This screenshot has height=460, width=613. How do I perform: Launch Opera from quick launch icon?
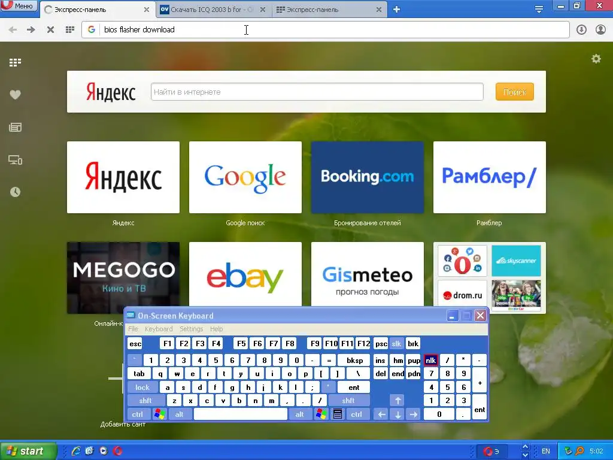(117, 451)
